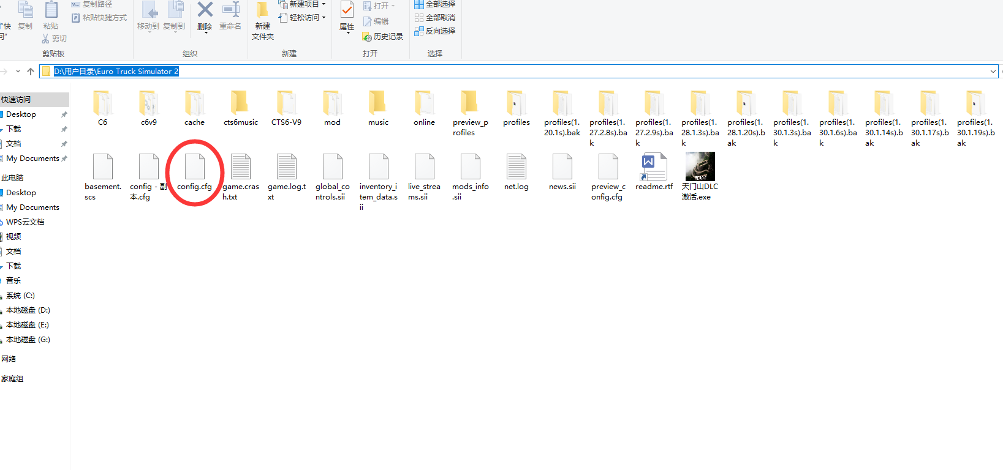1003x470 pixels.
Task: Select the 天门山DLC激活.exe file
Action: point(700,176)
